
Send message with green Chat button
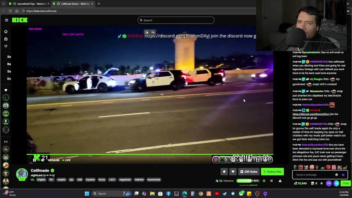346,183
